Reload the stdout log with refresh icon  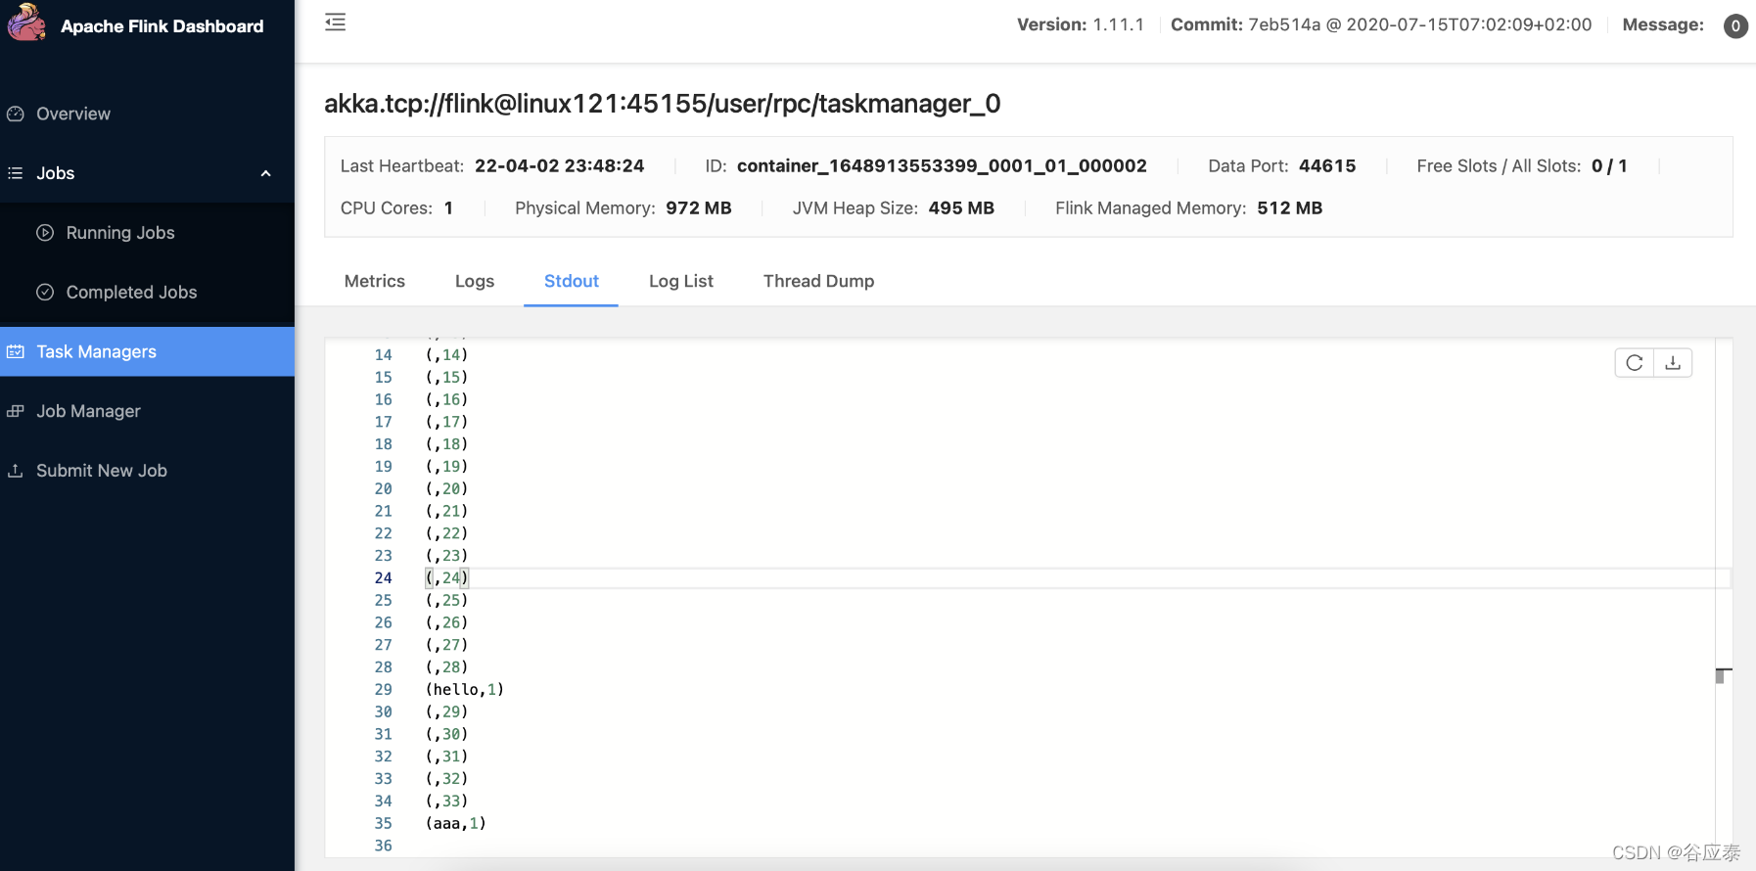click(x=1635, y=363)
